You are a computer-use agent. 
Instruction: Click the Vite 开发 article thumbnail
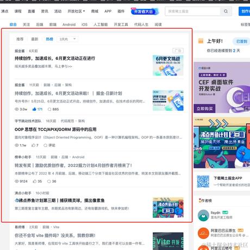tap(168, 241)
